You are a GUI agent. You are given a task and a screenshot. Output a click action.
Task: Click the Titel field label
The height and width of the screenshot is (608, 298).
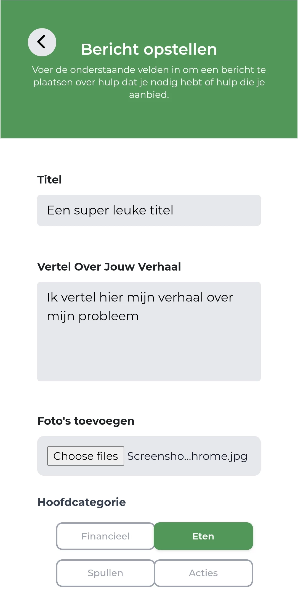click(x=49, y=179)
